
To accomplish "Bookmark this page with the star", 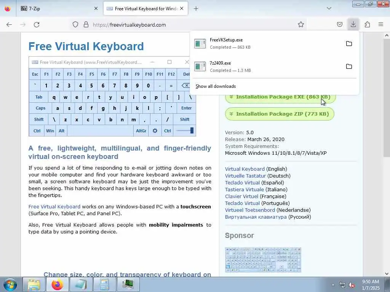I will coord(301,24).
